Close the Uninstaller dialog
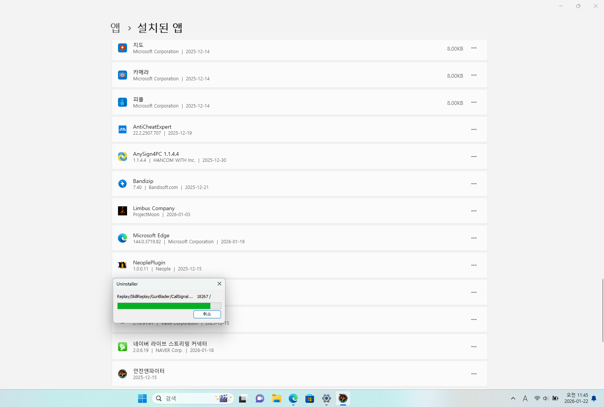Screen dimensions: 604x407 [x=219, y=284]
